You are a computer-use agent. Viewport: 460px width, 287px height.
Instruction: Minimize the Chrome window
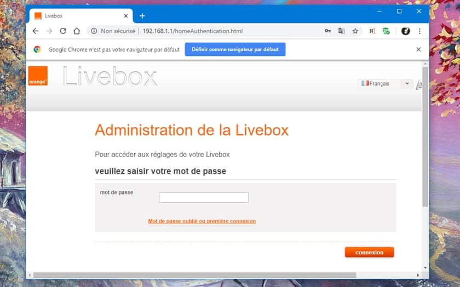[380, 11]
